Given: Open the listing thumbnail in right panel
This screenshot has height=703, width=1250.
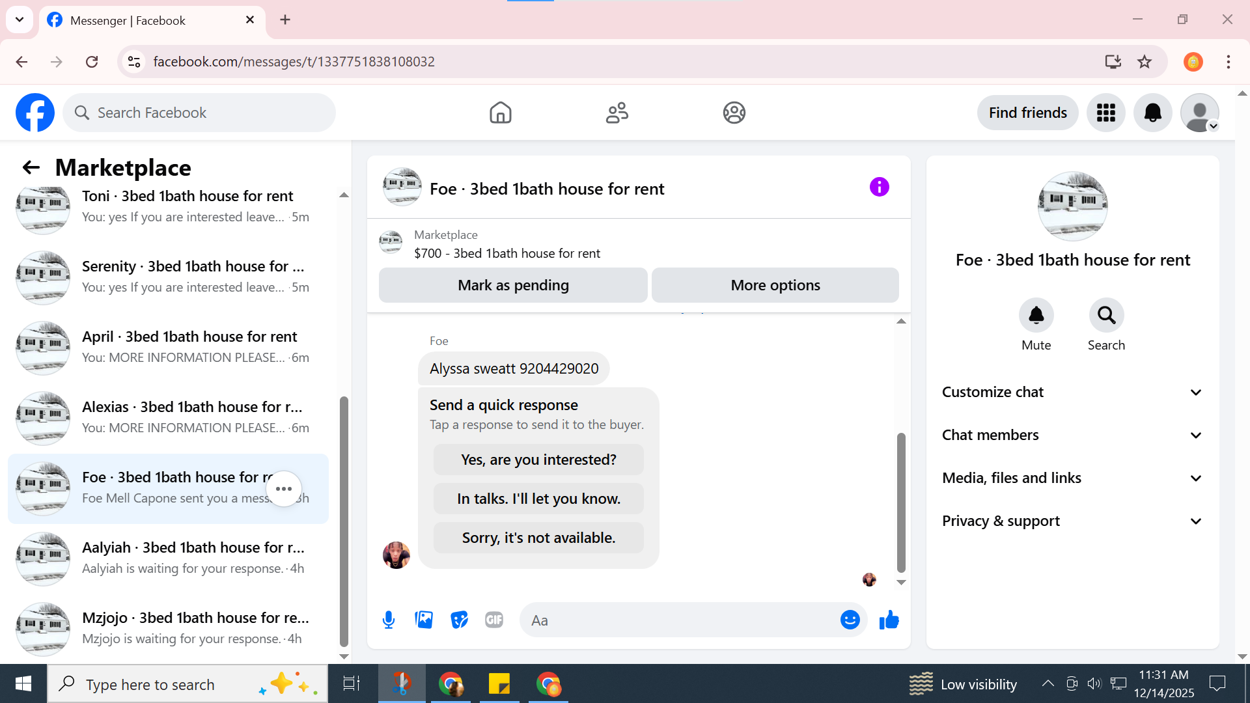Looking at the screenshot, I should (1072, 206).
